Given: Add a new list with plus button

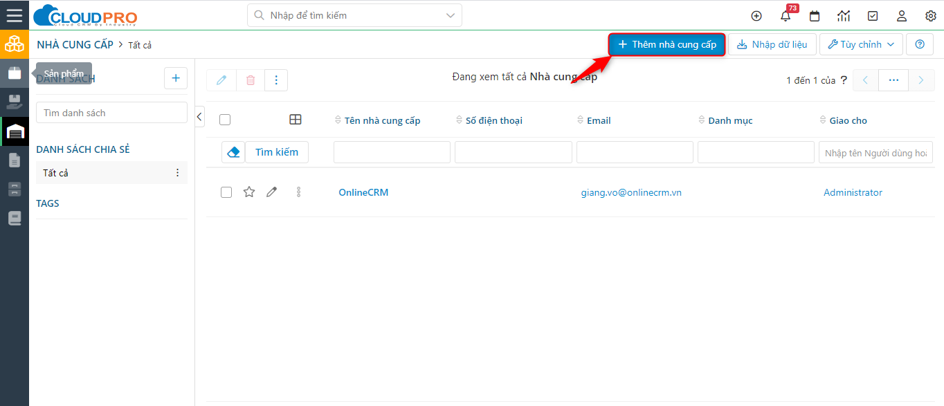Looking at the screenshot, I should point(176,78).
